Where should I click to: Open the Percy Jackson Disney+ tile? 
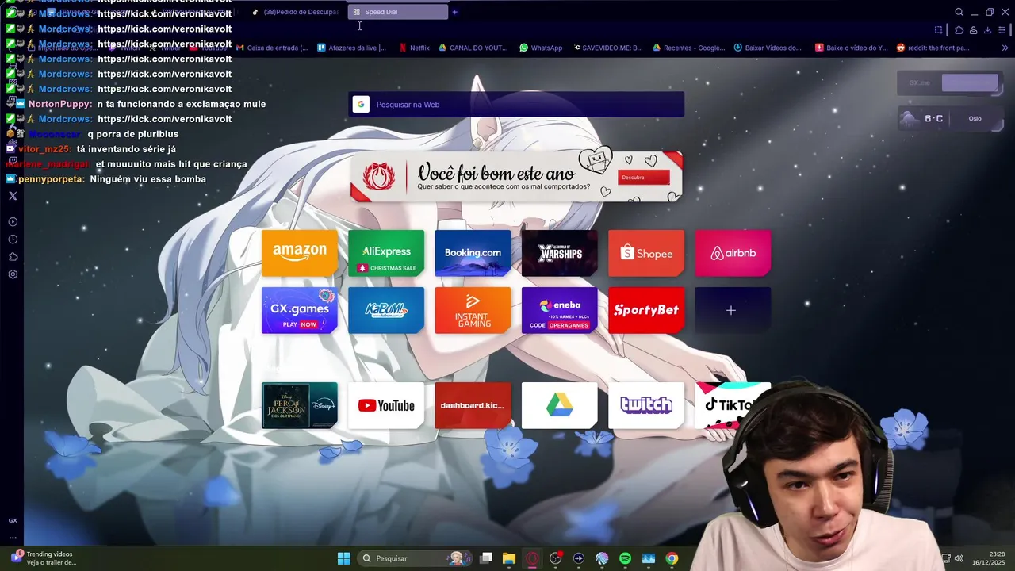click(299, 405)
